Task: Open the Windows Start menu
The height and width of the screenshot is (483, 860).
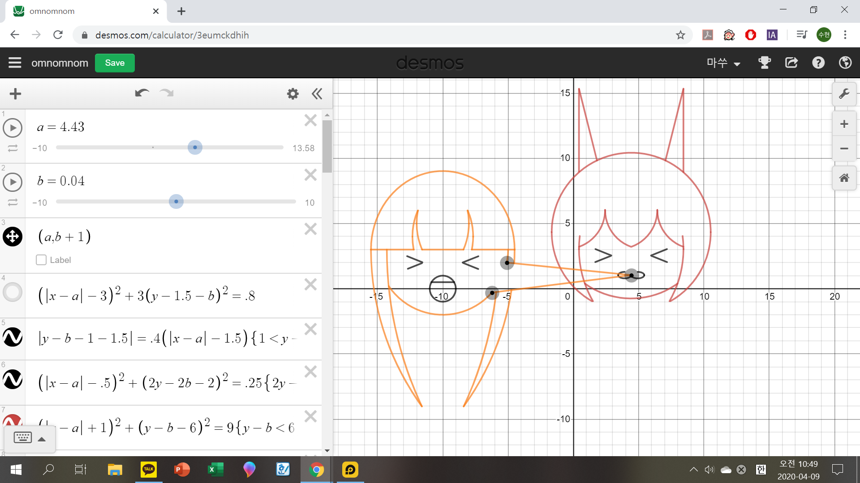Action: 16,470
